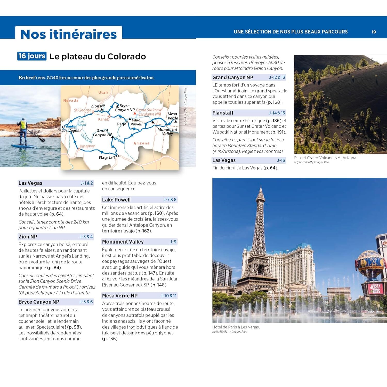387x387 pixels.
Task: Select the red Grand Staircase-Escalante NM marker
Action: (135, 113)
